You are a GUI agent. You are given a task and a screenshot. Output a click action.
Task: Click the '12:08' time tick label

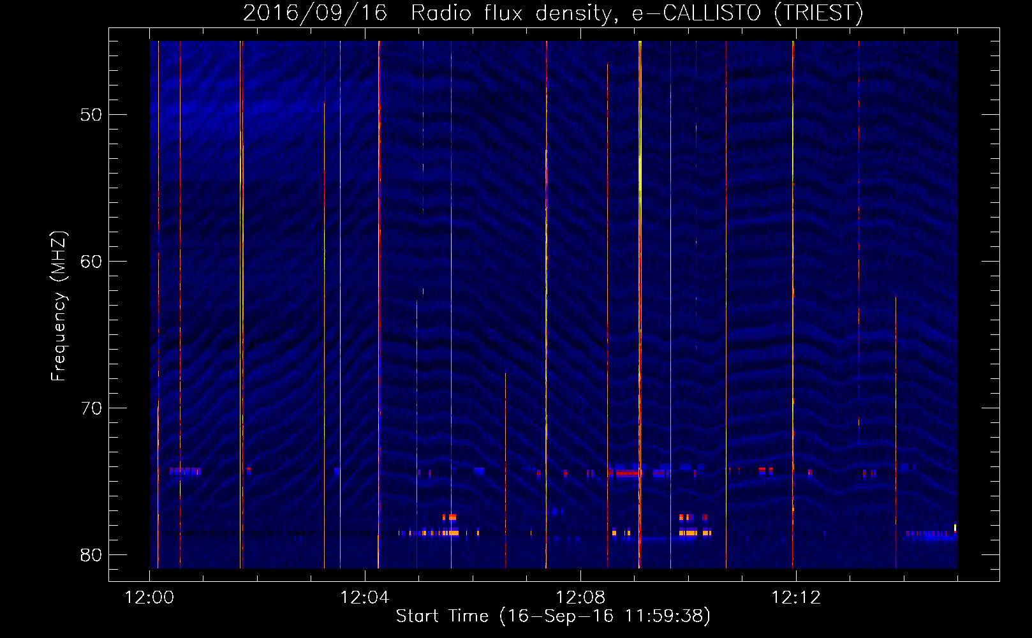[580, 598]
